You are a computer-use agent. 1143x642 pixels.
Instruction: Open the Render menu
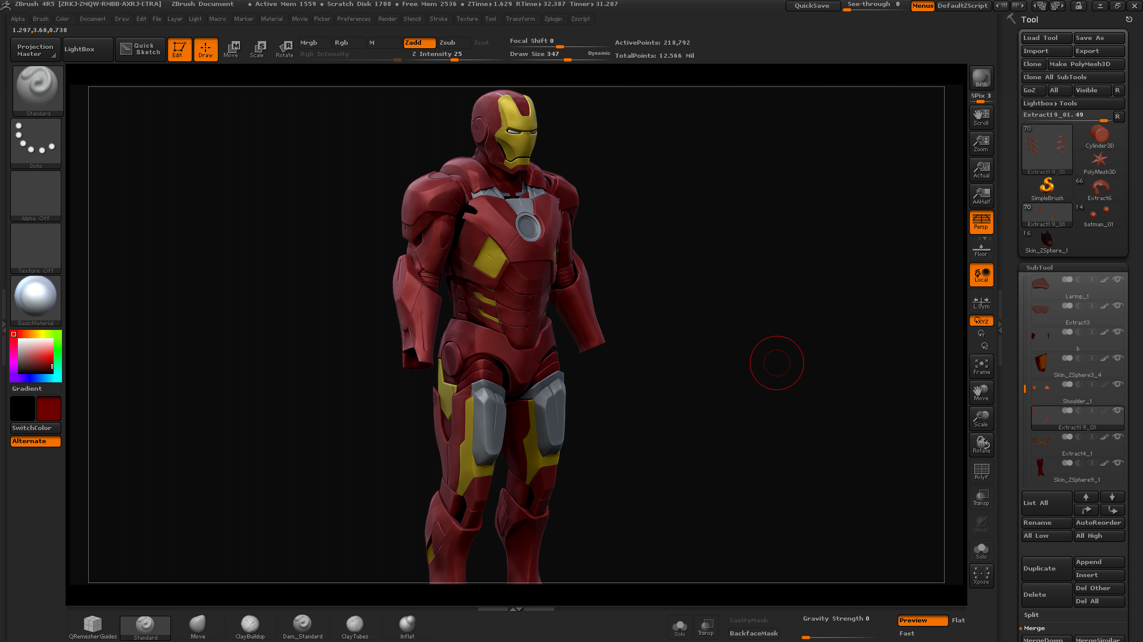point(387,19)
